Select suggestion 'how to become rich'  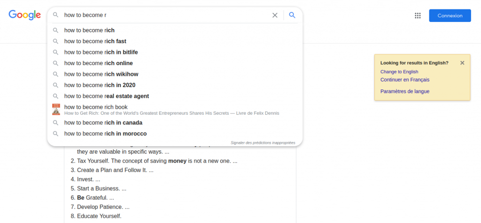click(x=175, y=30)
